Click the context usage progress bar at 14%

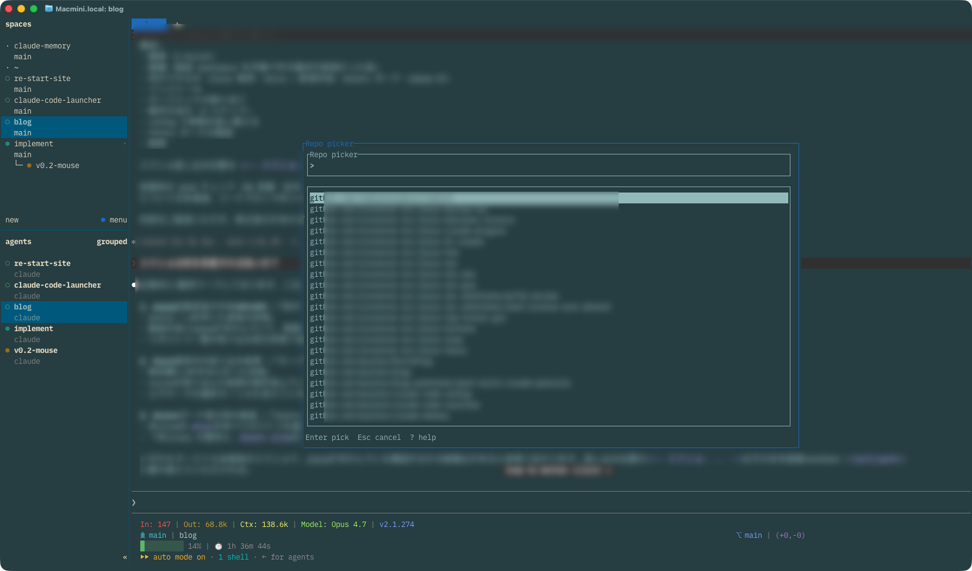162,546
